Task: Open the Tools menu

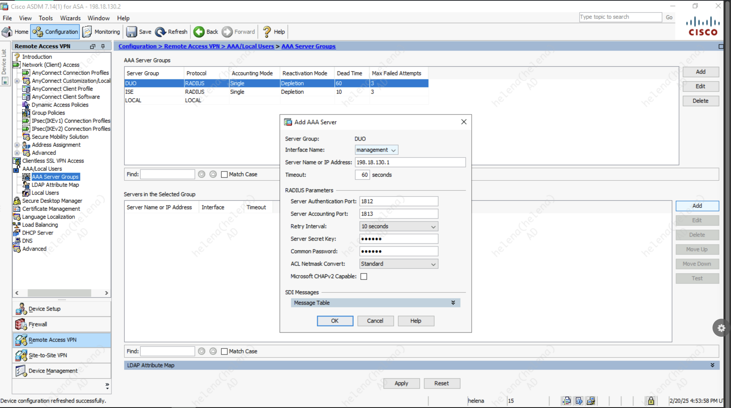Action: [x=45, y=18]
